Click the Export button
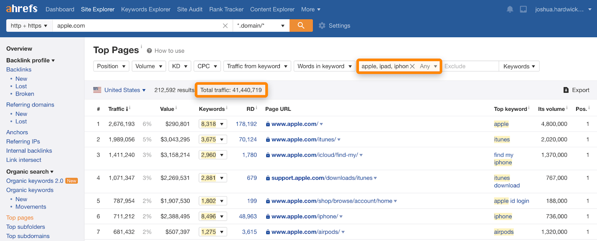Image resolution: width=597 pixels, height=241 pixels. point(576,90)
